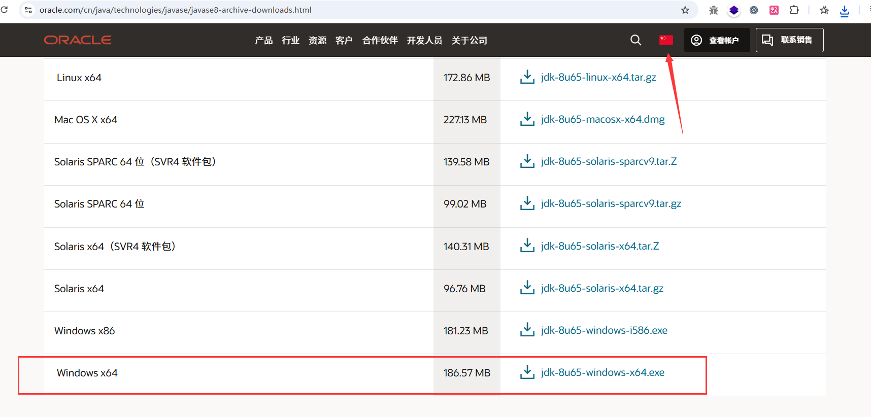Open the Extensions puzzle-piece menu

coord(794,10)
